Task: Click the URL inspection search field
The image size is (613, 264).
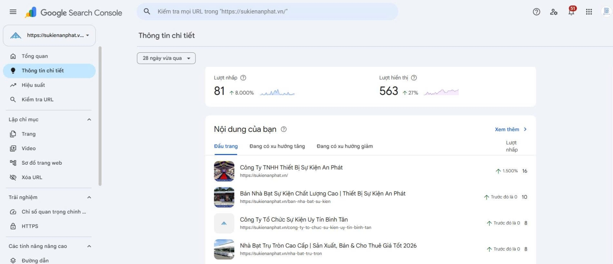Action: coord(267,12)
